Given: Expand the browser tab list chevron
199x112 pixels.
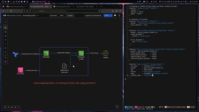Looking at the screenshot, I should [120, 7].
